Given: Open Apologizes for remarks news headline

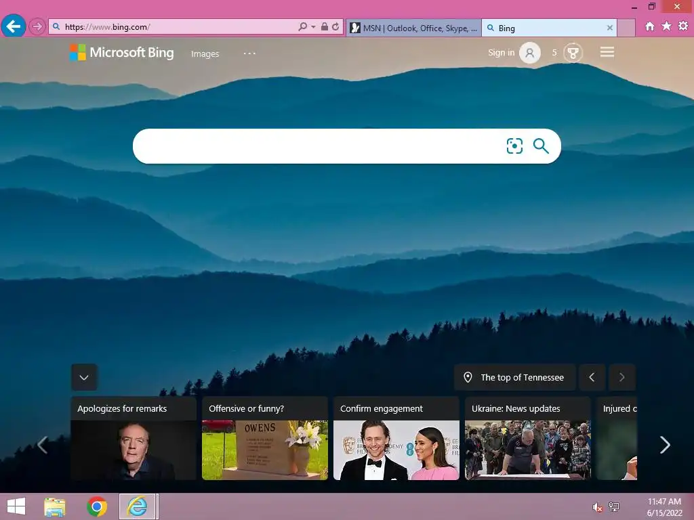Looking at the screenshot, I should coord(122,408).
